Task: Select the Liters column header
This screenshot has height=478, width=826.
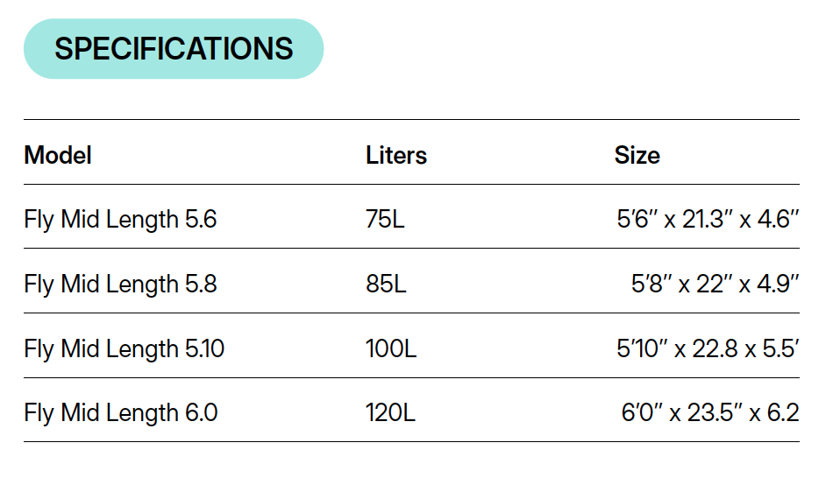Action: coord(396,156)
